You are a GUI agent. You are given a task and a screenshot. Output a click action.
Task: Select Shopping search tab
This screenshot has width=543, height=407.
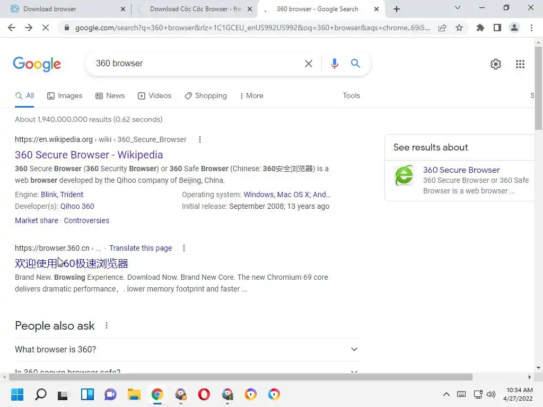click(x=206, y=96)
